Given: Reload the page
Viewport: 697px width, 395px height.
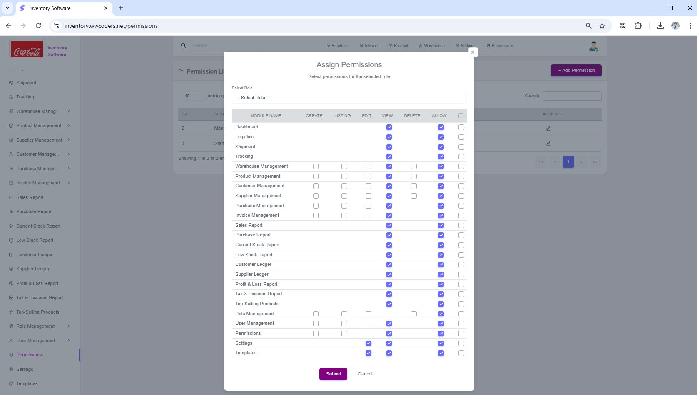Looking at the screenshot, I should click(38, 26).
